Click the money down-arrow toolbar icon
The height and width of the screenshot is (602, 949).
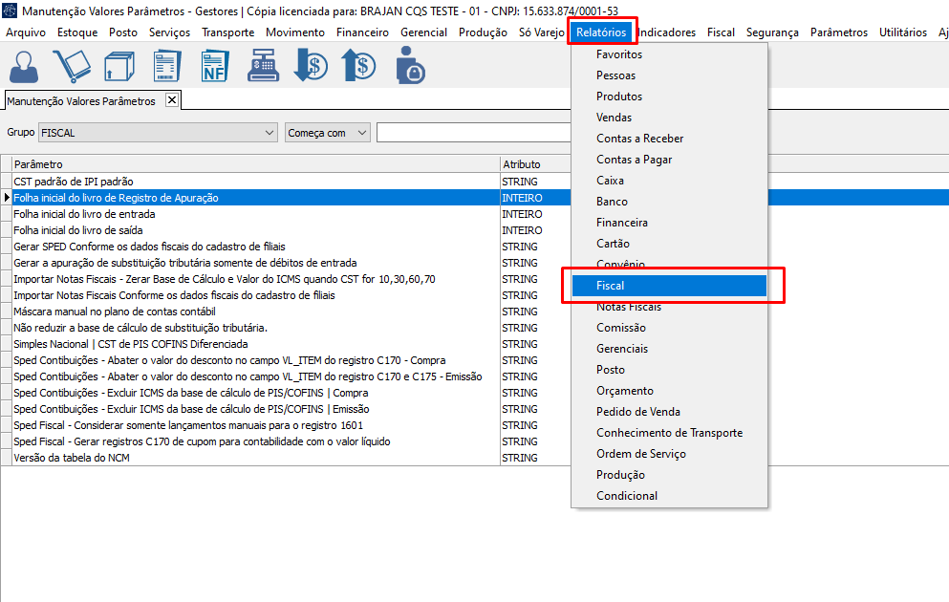[x=311, y=66]
